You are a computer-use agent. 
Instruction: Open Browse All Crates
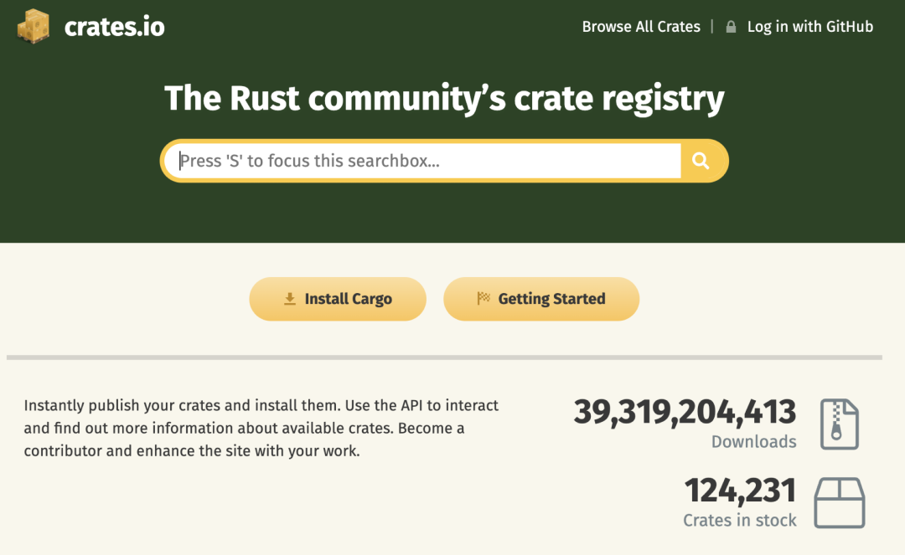pyautogui.click(x=641, y=26)
